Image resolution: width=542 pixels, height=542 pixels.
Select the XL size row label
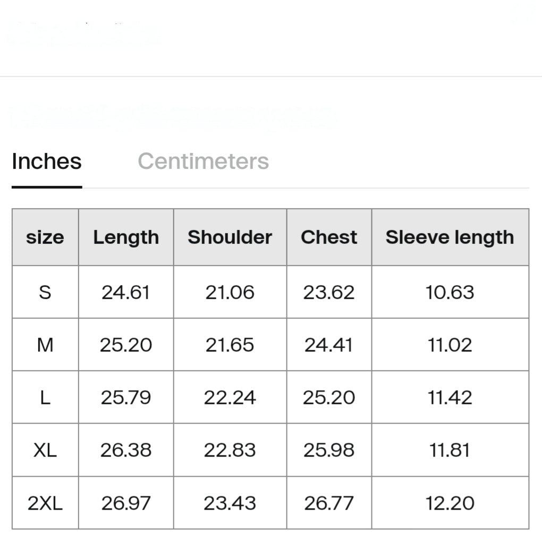tap(45, 450)
